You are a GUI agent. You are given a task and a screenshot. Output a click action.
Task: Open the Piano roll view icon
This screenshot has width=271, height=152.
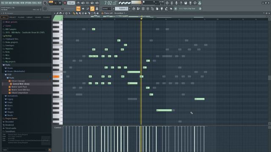tap(138, 8)
